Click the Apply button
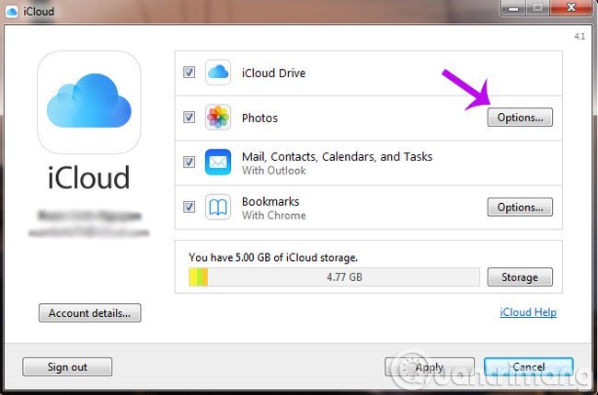Viewport: 598px width, 395px height. (x=429, y=367)
